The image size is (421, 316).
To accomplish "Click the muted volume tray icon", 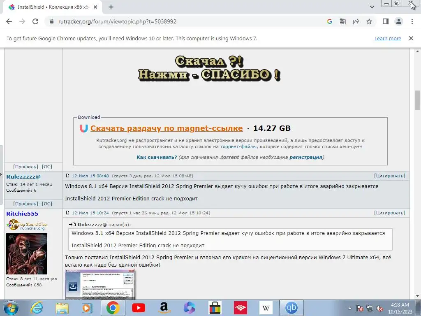I will coord(379,308).
